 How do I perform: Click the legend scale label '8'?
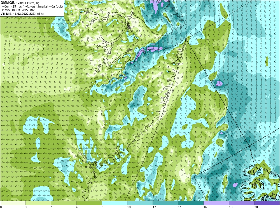tap(103, 207)
